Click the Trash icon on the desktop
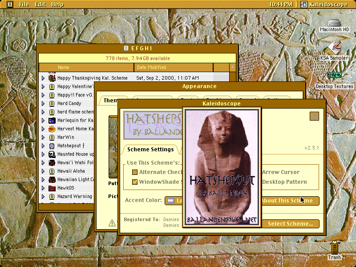This screenshot has height=267, width=356. pyautogui.click(x=335, y=247)
